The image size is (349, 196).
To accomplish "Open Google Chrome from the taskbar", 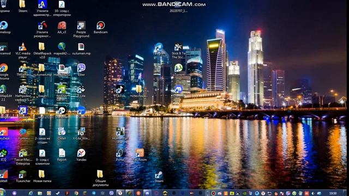I will pyautogui.click(x=76, y=193).
